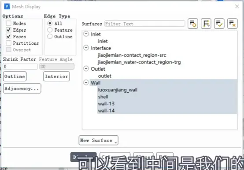This screenshot has height=170, width=244.
Task: Collapse the Inlet group
Action: click(x=86, y=34)
